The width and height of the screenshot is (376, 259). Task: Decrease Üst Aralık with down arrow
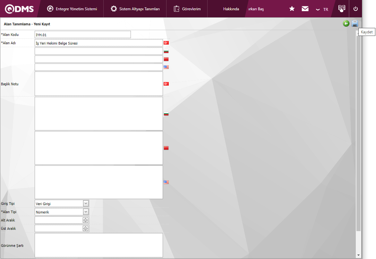(86, 230)
